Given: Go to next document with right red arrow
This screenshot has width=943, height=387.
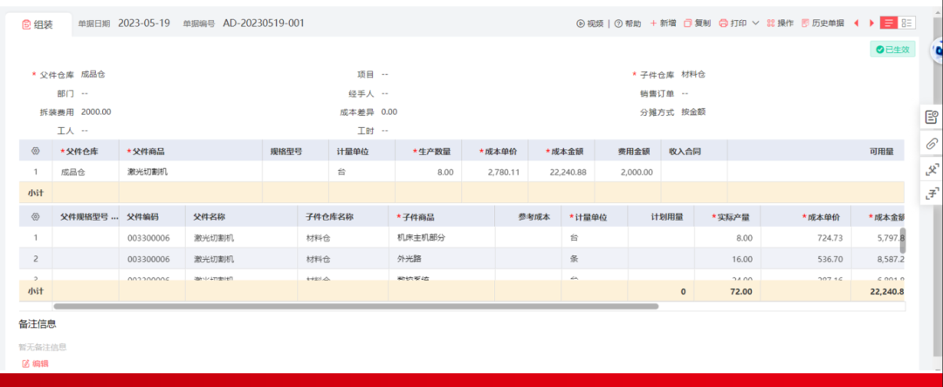Looking at the screenshot, I should 871,24.
